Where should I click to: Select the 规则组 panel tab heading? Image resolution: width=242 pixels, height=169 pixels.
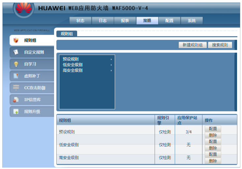[x=67, y=34]
